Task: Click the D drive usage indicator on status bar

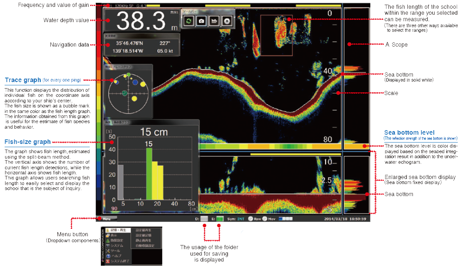Action: (x=204, y=218)
